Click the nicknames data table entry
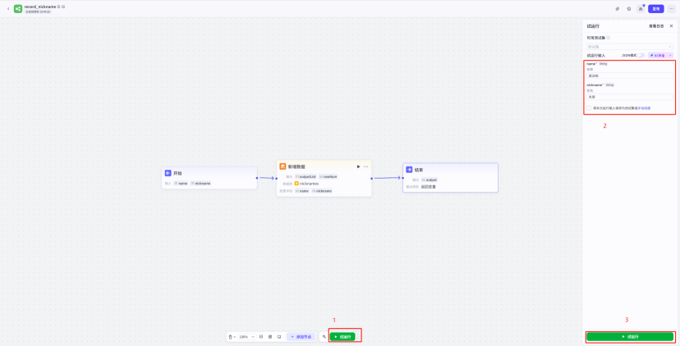Image resolution: width=680 pixels, height=346 pixels. [x=306, y=184]
